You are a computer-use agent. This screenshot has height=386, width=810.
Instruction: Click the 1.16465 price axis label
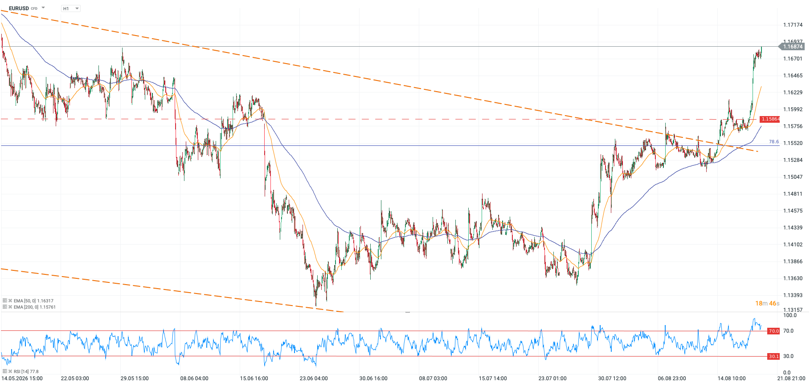coord(793,76)
